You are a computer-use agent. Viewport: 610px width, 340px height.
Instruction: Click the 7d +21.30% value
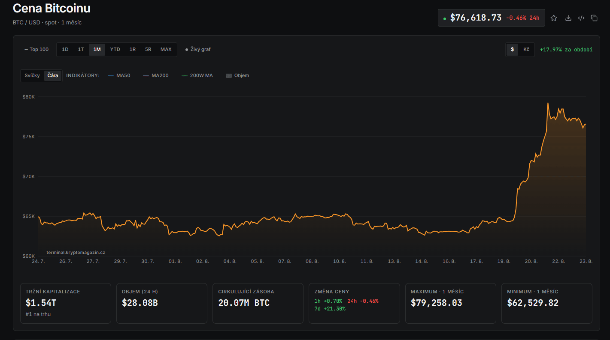point(330,309)
